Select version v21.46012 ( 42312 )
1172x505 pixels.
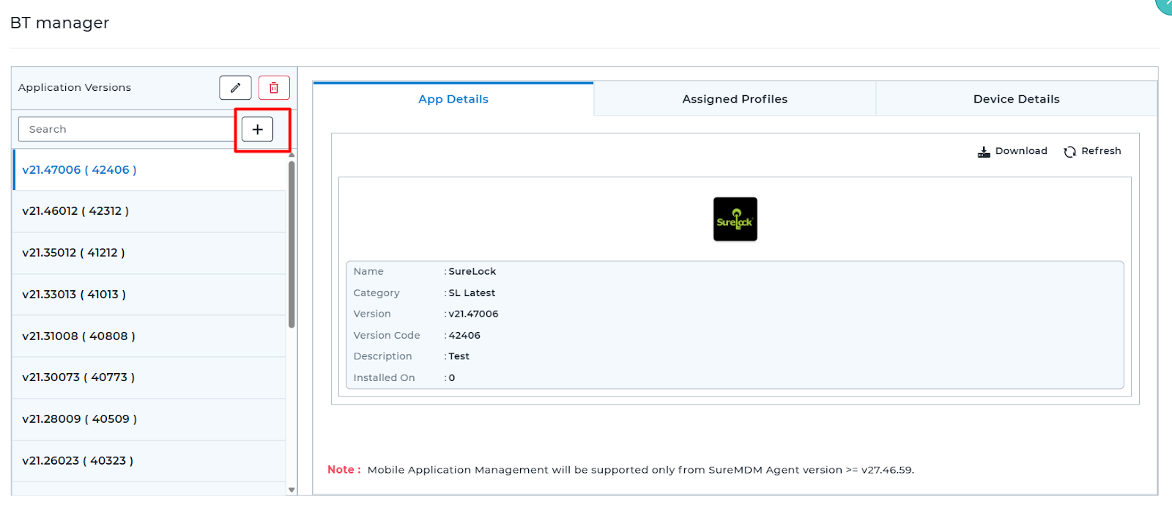[x=149, y=211]
